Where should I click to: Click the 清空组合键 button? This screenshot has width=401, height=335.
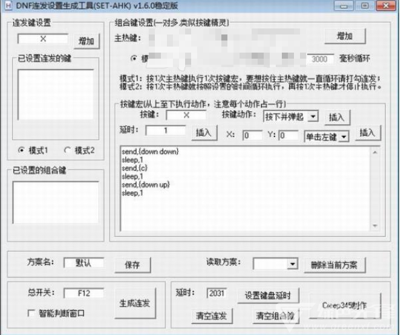coord(276,316)
